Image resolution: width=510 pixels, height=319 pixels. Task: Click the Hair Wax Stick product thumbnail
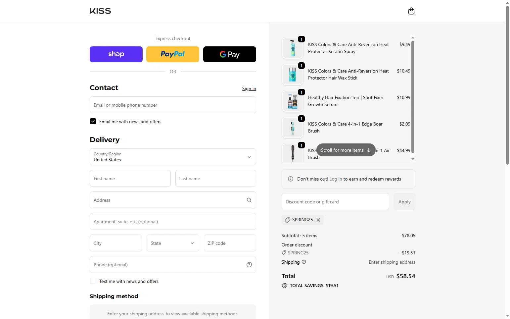pos(293,75)
